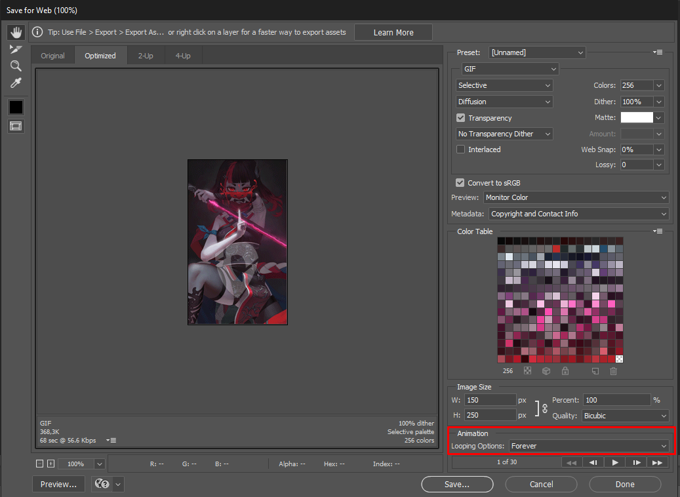Image resolution: width=680 pixels, height=497 pixels.
Task: Expand the Web Snap dropdown arrow
Action: 659,149
